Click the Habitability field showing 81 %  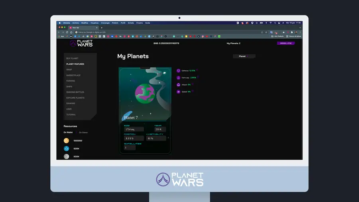pyautogui.click(x=156, y=139)
